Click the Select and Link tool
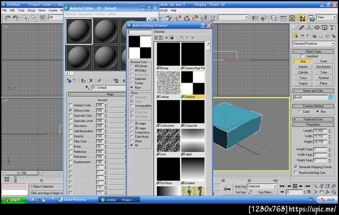The image size is (339, 215). [25, 18]
